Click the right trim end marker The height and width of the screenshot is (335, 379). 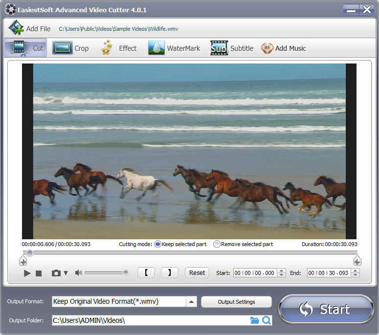(357, 261)
